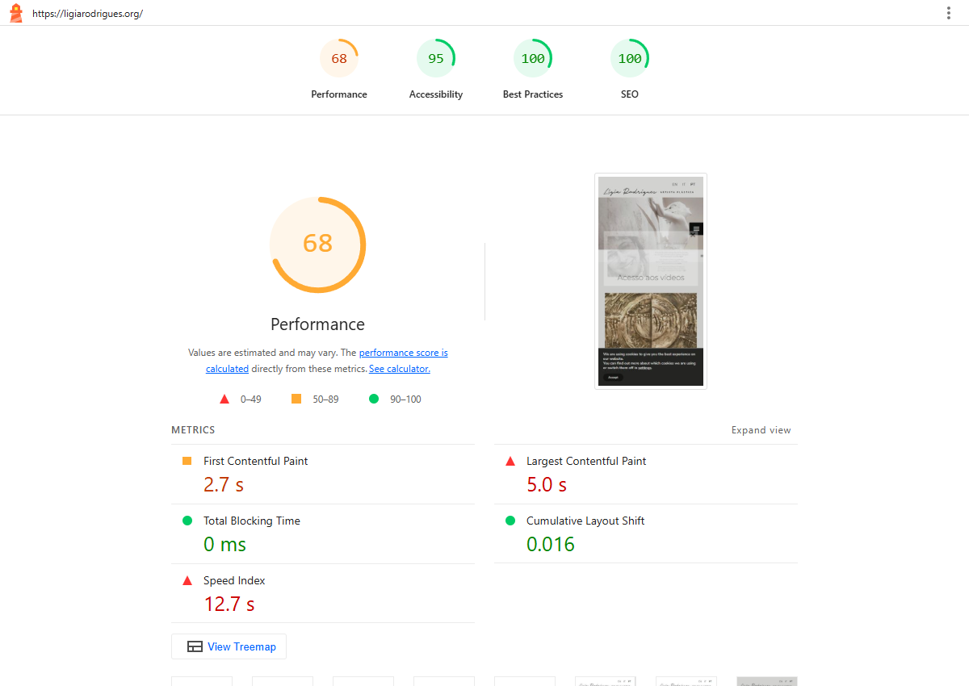Click the green circle legend icon for 90–100

click(x=374, y=399)
